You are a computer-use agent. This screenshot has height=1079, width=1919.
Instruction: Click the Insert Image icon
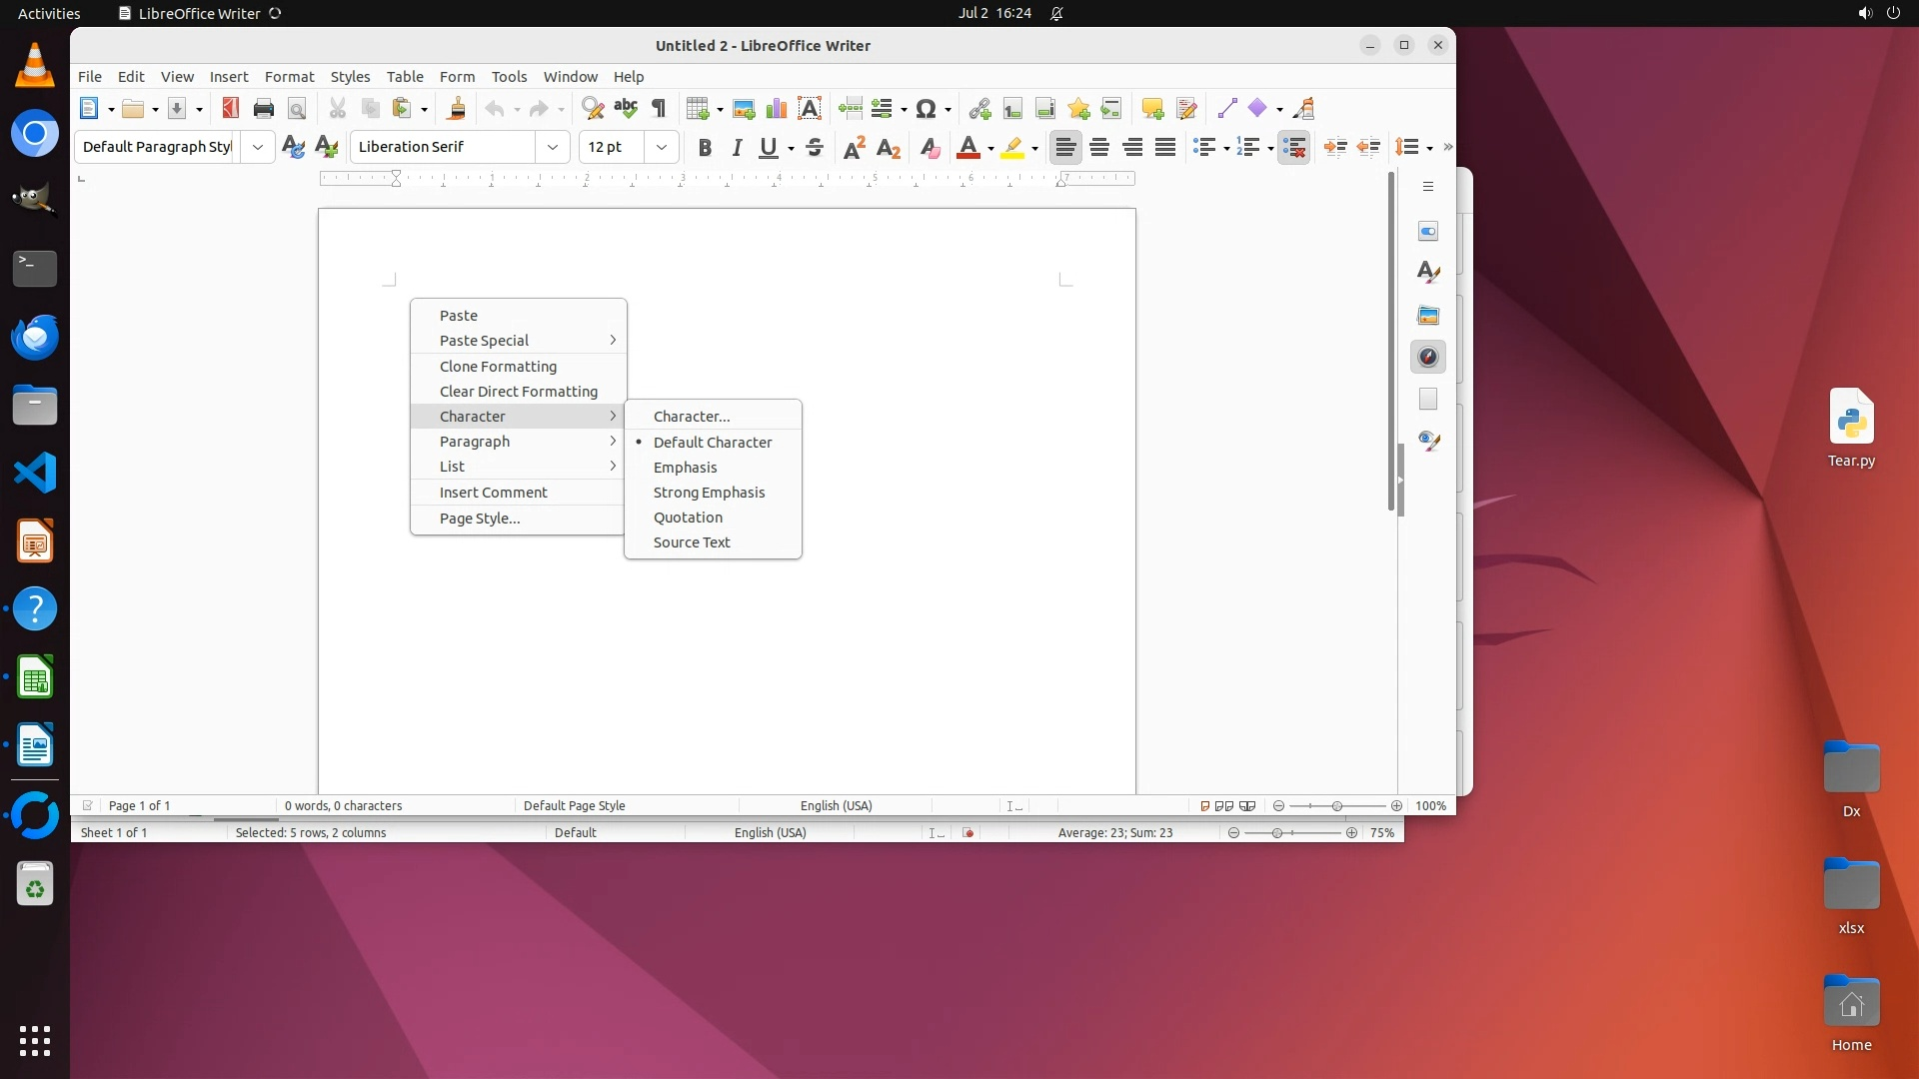click(x=744, y=109)
